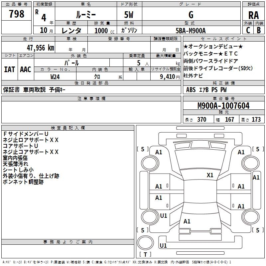Click inspector note 天張薄汚れ
Image resolution: width=266 pixels, height=266 pixels.
pos(16,164)
